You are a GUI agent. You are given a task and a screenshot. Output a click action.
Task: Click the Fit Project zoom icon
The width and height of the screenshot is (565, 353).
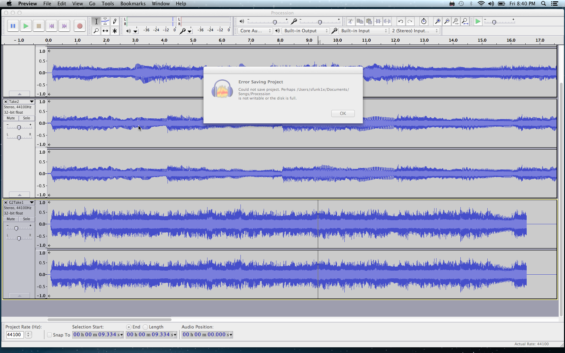[x=465, y=22]
